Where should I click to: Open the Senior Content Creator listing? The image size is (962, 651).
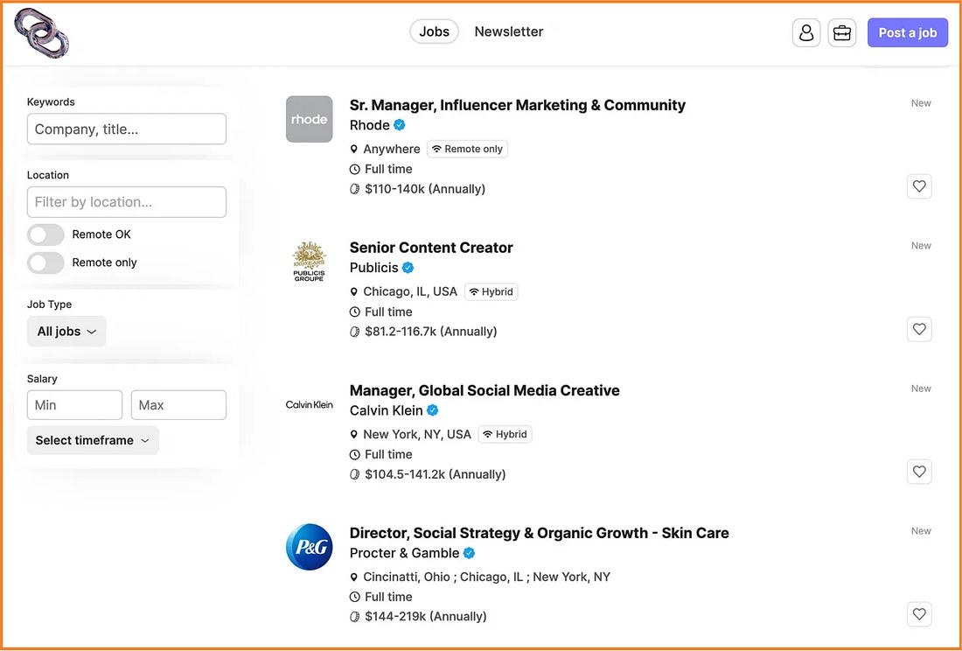[x=430, y=248]
